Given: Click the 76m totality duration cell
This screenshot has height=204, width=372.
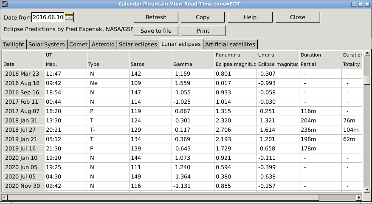Looking at the screenshot, I should click(x=352, y=121).
